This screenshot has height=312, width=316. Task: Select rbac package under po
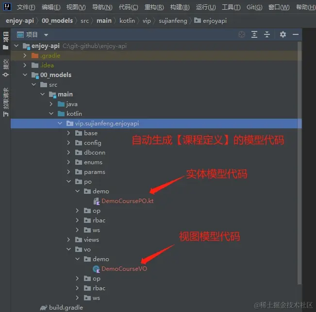156,220
